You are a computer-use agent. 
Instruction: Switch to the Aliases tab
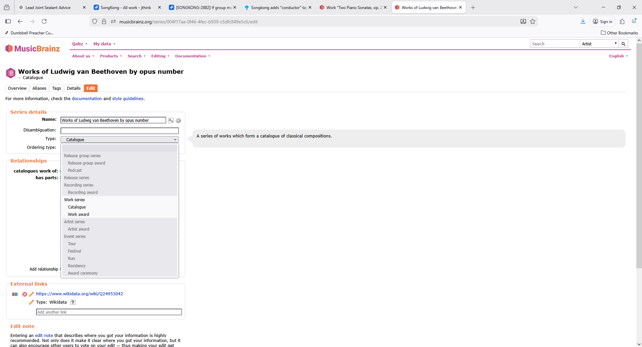point(39,88)
